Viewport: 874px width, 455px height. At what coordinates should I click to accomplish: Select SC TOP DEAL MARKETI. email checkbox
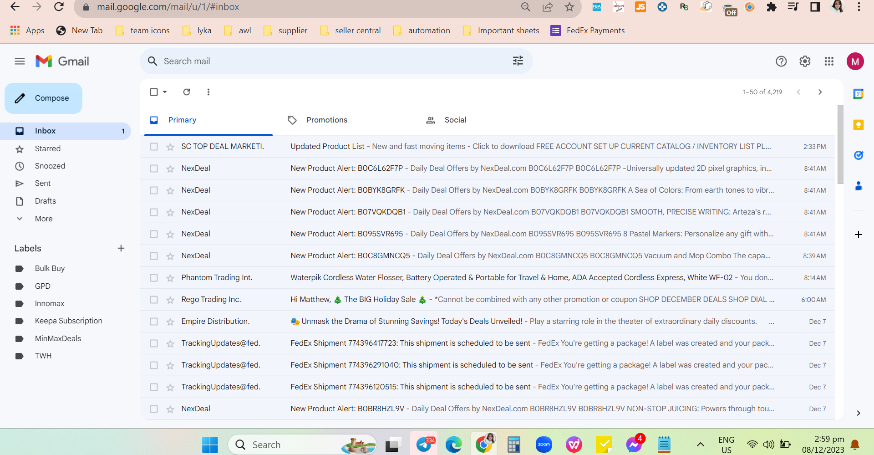pos(154,147)
